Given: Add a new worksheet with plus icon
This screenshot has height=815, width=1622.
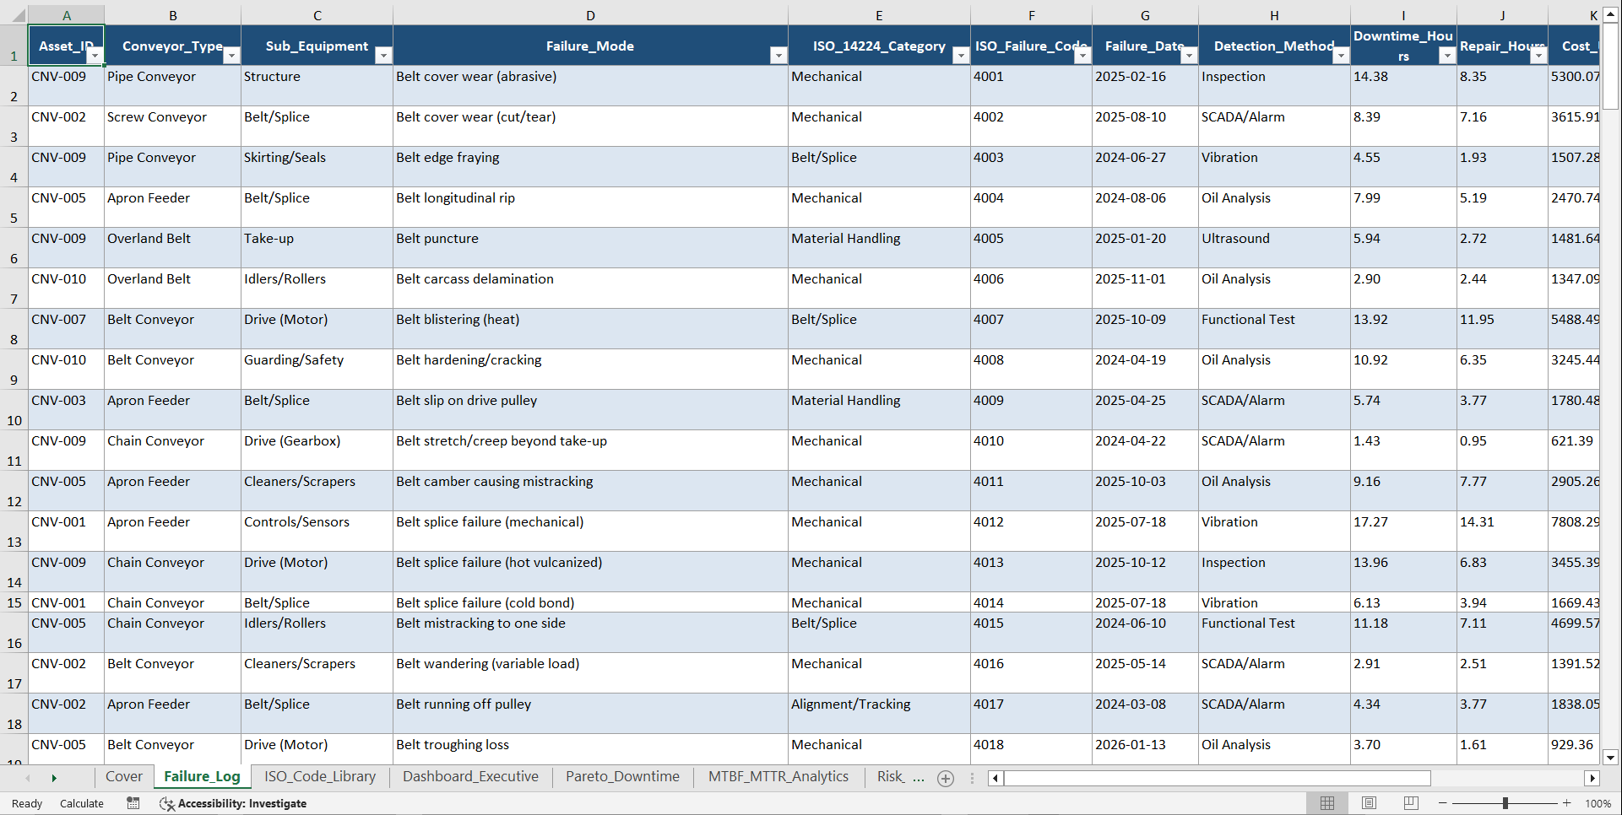Looking at the screenshot, I should (x=946, y=778).
